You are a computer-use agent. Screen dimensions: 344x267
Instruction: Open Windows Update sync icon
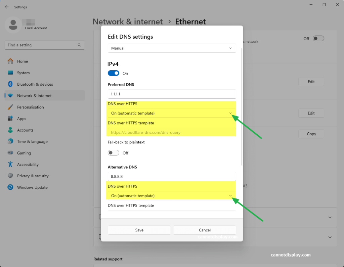pyautogui.click(x=10, y=187)
